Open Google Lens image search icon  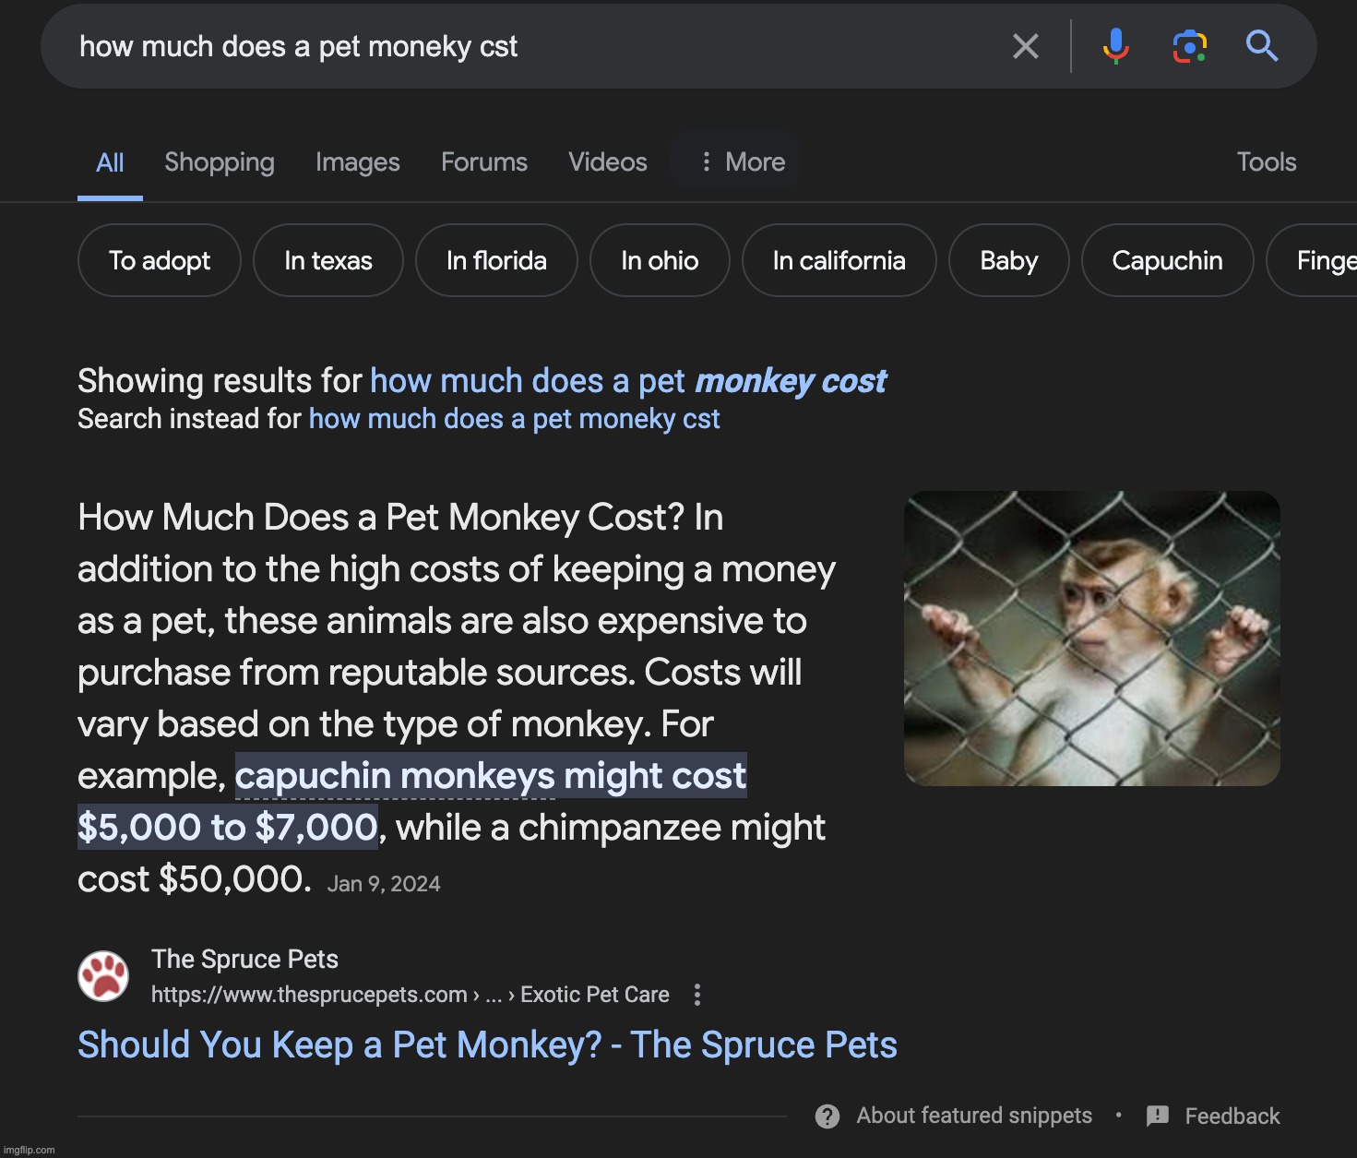pyautogui.click(x=1189, y=46)
